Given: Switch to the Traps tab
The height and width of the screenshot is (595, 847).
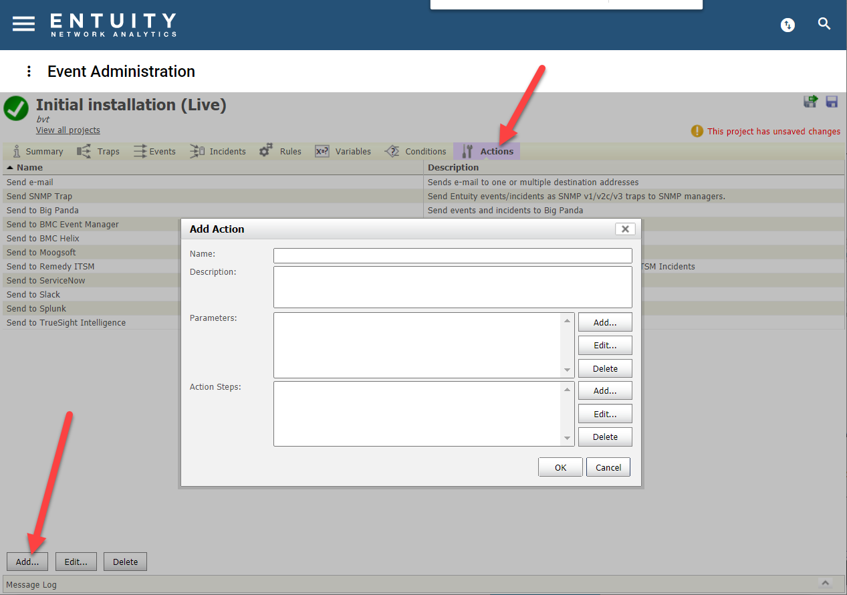Looking at the screenshot, I should 98,152.
